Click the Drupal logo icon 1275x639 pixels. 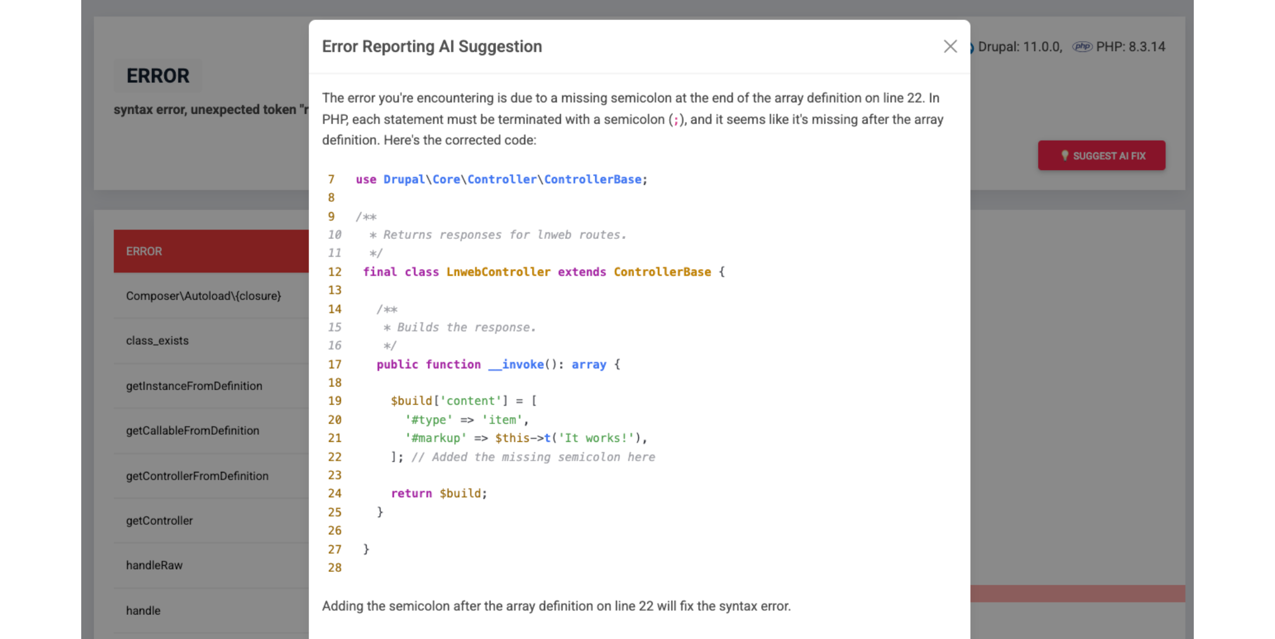(x=971, y=46)
